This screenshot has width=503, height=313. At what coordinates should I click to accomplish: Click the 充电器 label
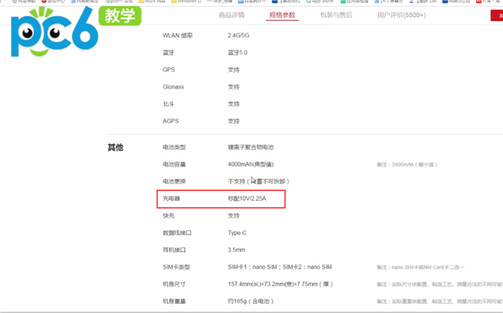171,198
